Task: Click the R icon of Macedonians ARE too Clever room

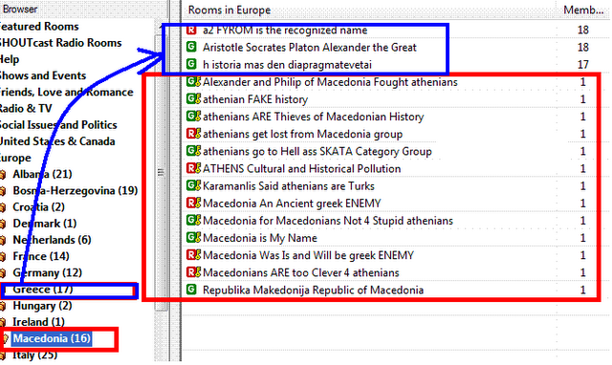Action: (193, 272)
